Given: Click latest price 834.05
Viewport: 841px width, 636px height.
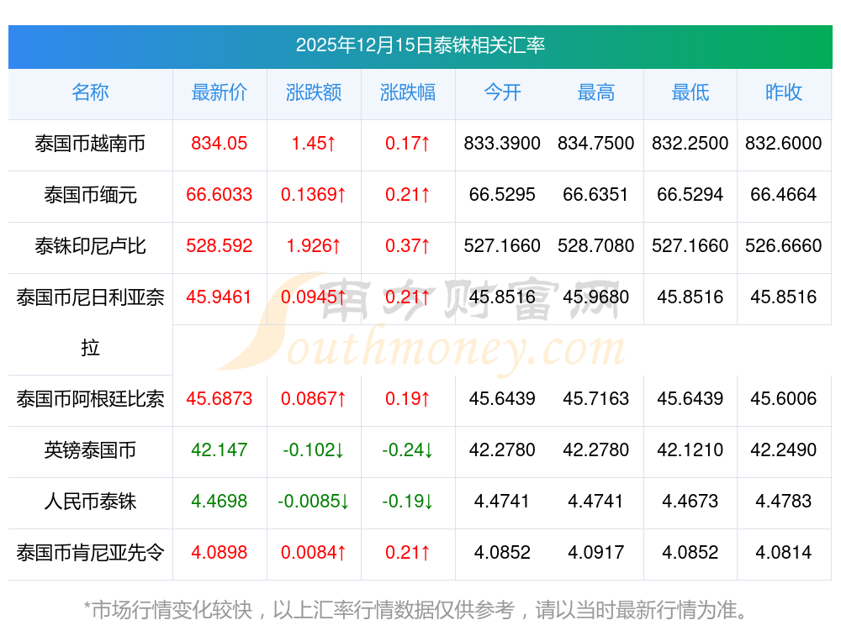Looking at the screenshot, I should [220, 144].
